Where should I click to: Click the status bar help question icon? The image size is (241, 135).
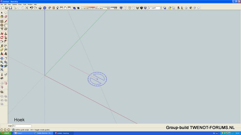(x=13, y=130)
